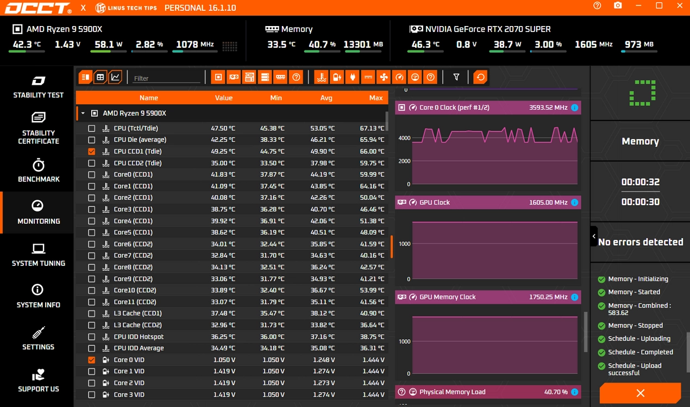Open the System Info section
690x407 pixels.
tap(38, 297)
